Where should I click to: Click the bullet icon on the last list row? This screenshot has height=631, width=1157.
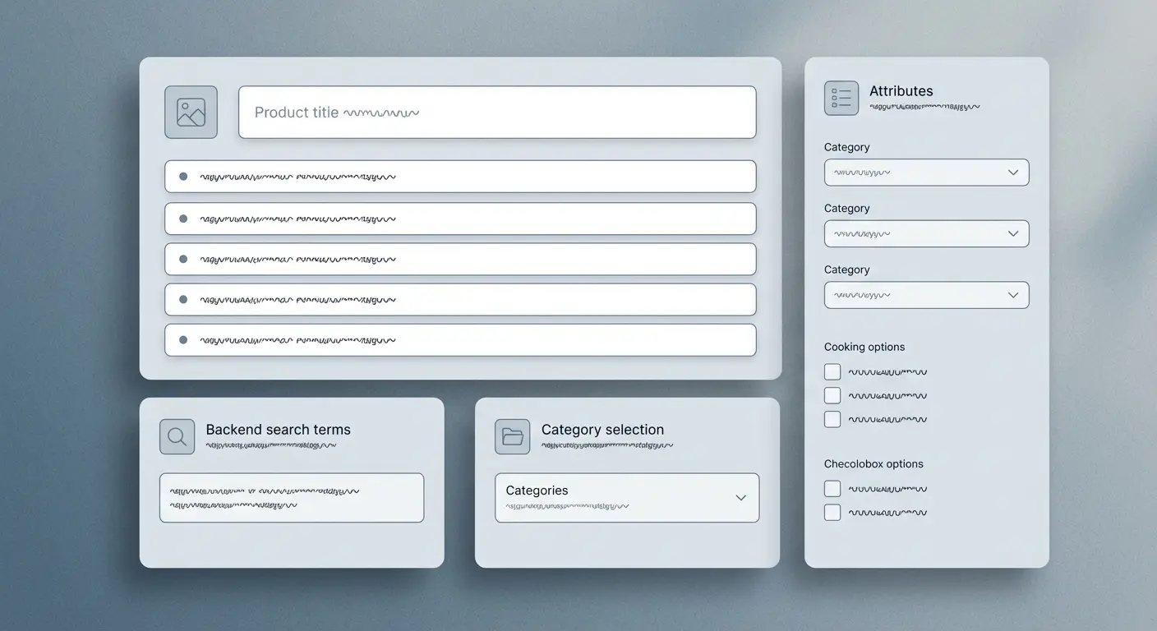(x=182, y=339)
